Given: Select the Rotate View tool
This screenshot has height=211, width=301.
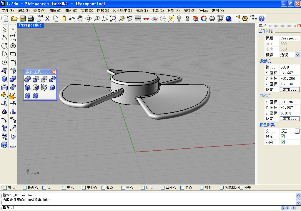Looking at the screenshot, I should [89, 19].
